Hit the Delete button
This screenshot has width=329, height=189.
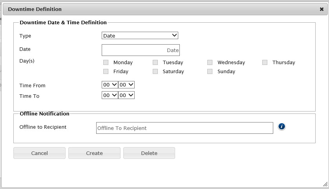click(x=149, y=153)
